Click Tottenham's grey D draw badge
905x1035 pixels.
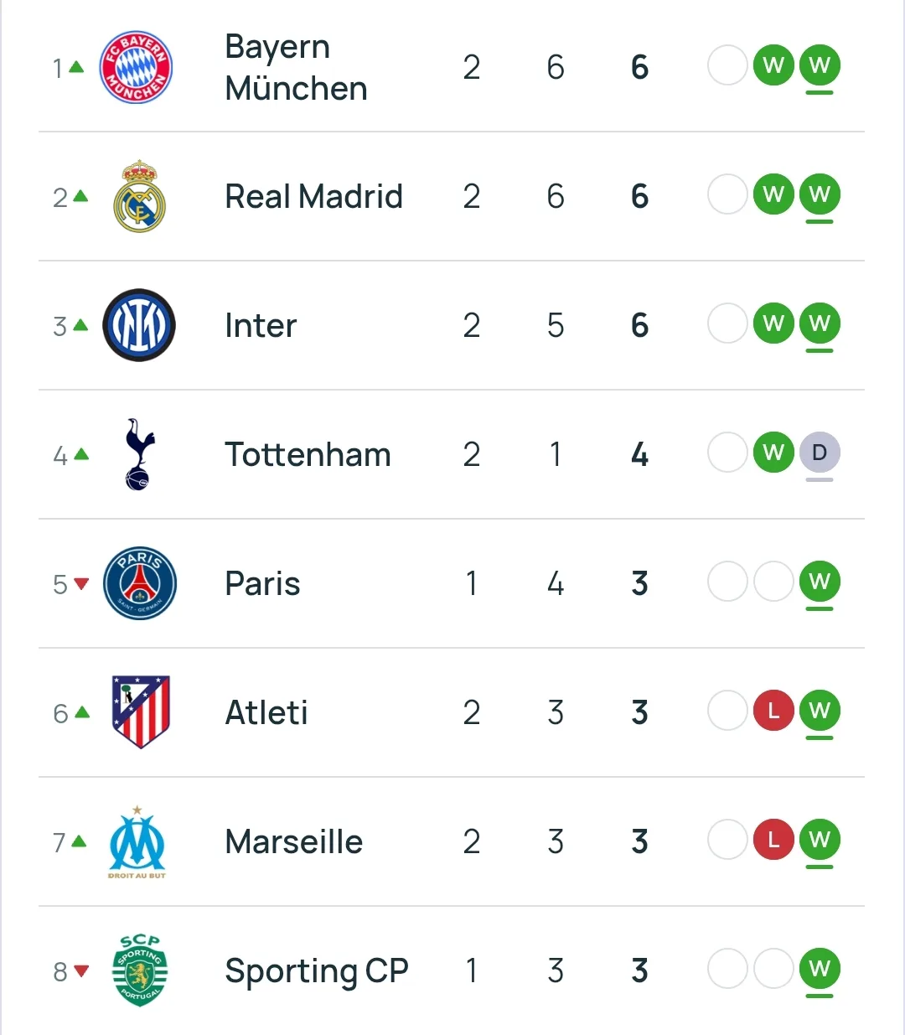click(x=819, y=453)
